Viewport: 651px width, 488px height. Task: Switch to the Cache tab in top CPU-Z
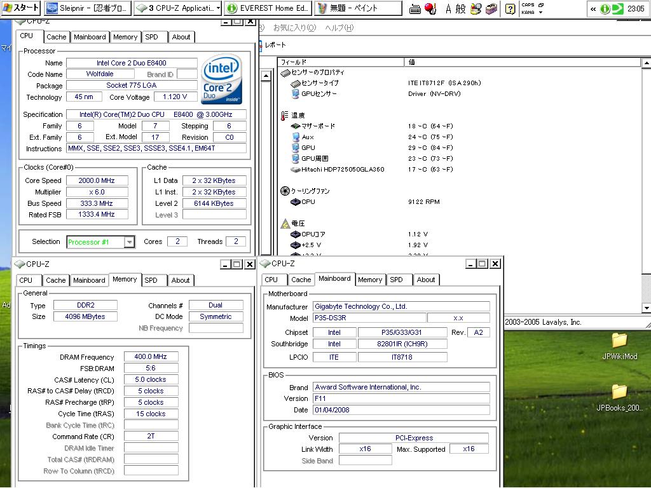pyautogui.click(x=56, y=37)
